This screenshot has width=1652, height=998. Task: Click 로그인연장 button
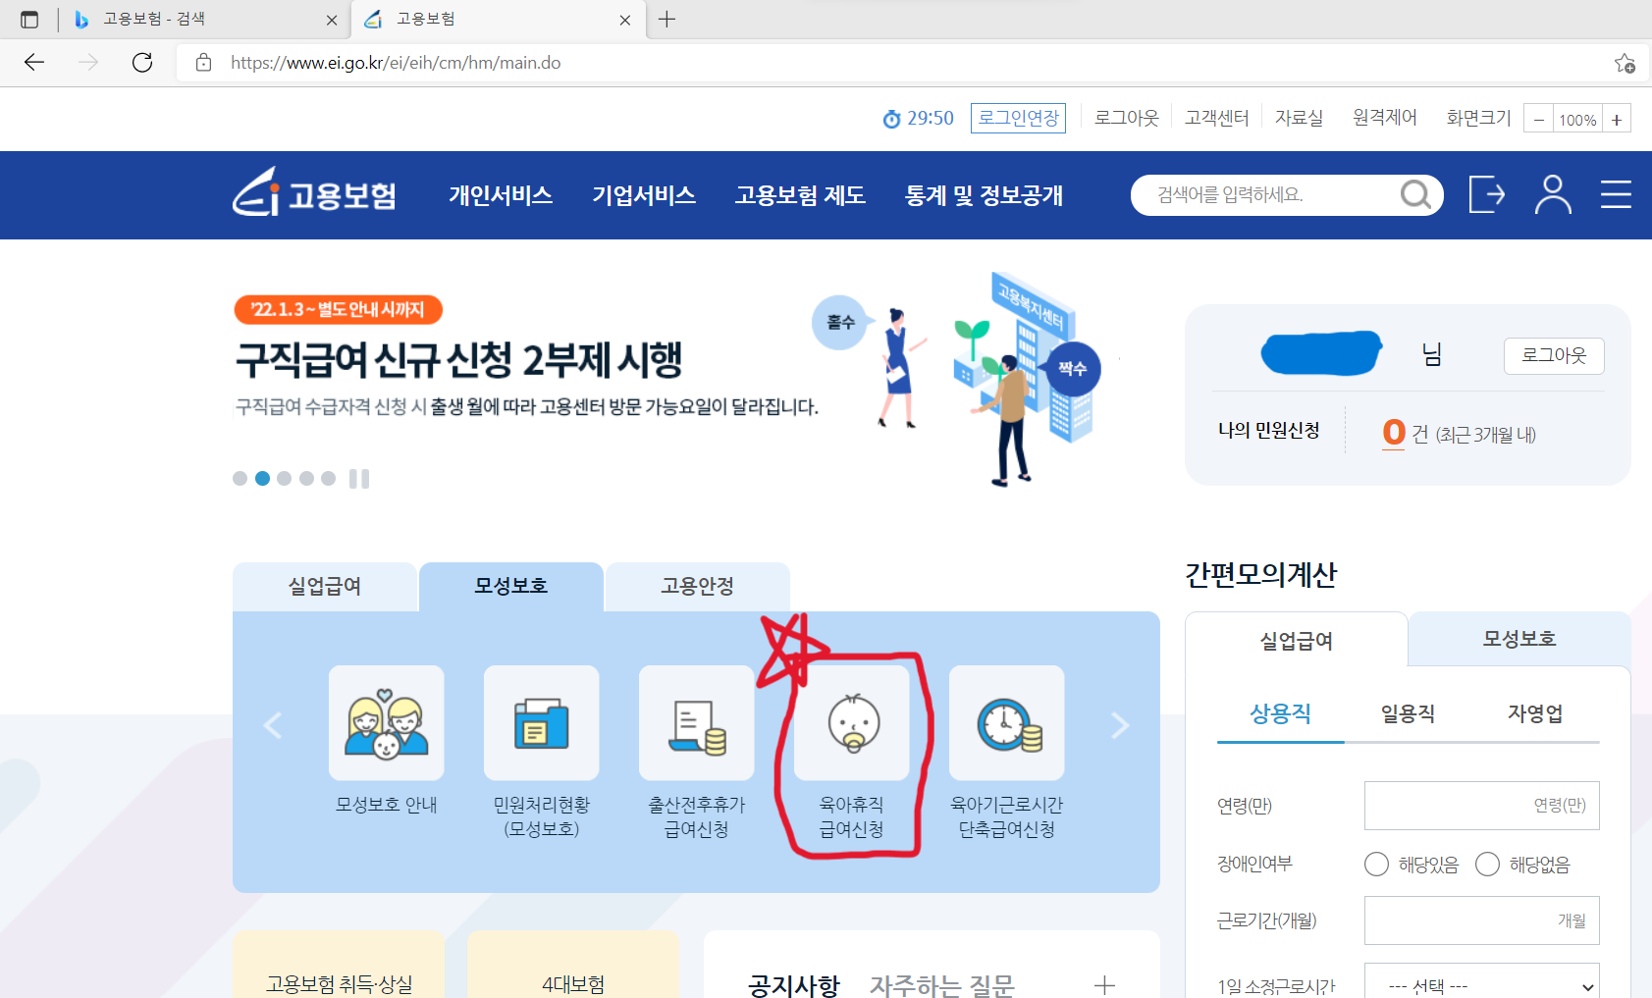tap(1019, 118)
